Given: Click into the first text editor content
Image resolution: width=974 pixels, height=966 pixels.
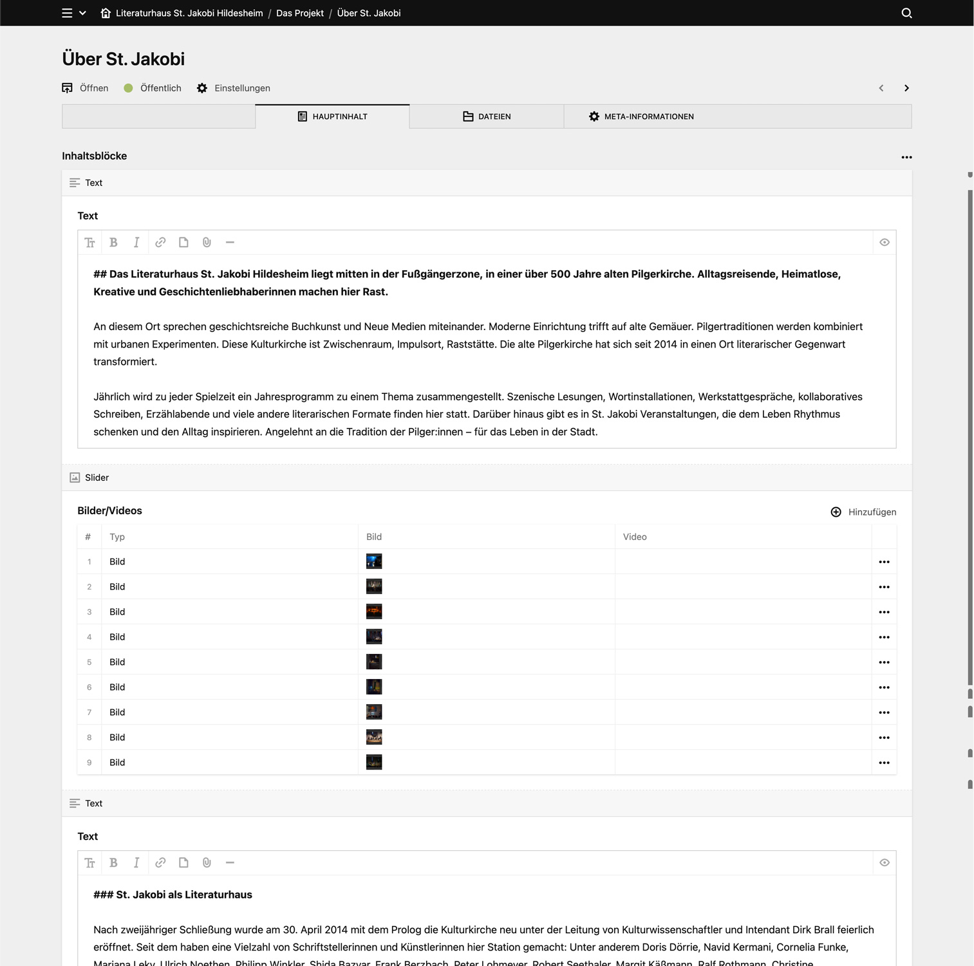Looking at the screenshot, I should pyautogui.click(x=487, y=352).
